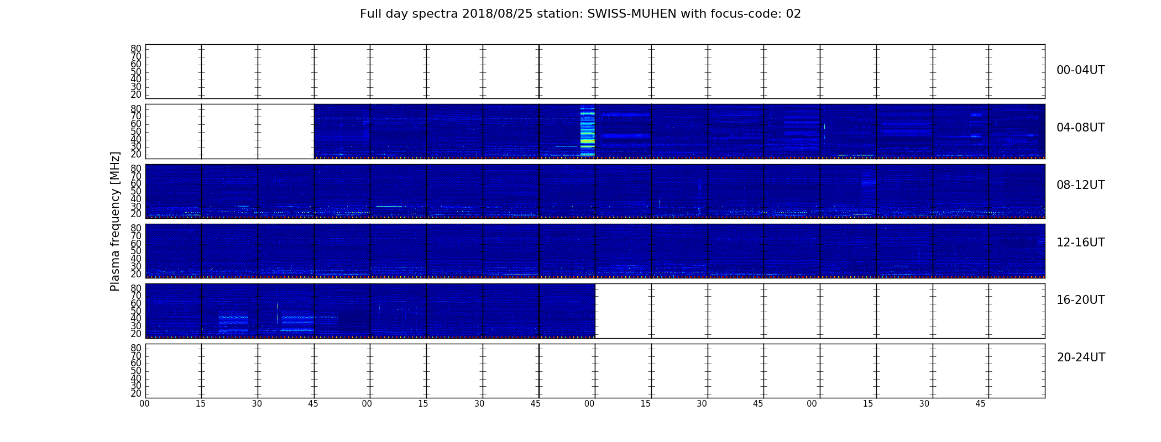The width and height of the screenshot is (1161, 442).
Task: Click the '20' y-tick of the 20-24UT panel
Action: coord(136,393)
